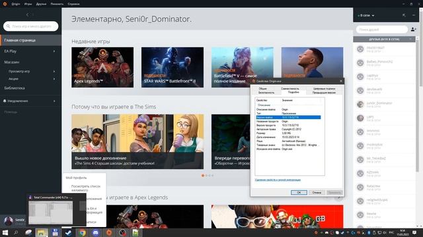
Task: Switch to the Предыдущие версии tab
Action: [x=324, y=92]
